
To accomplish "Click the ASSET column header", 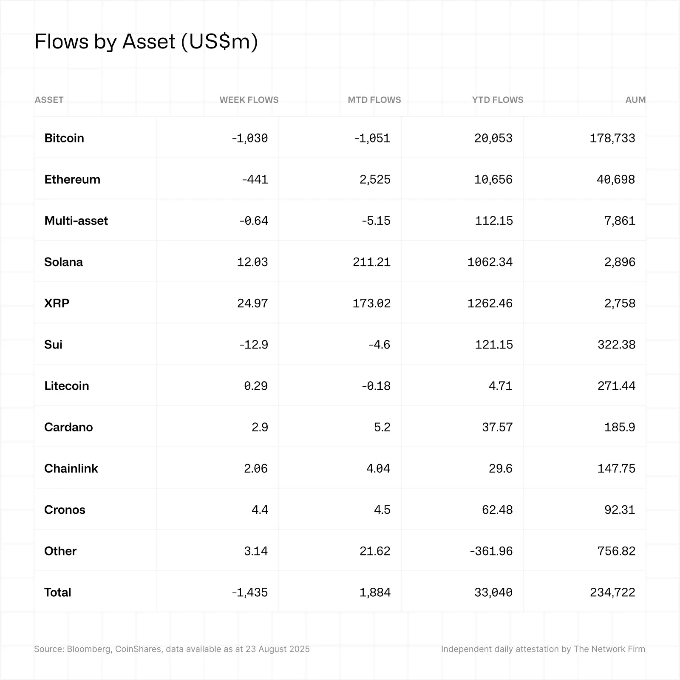I will click(49, 100).
